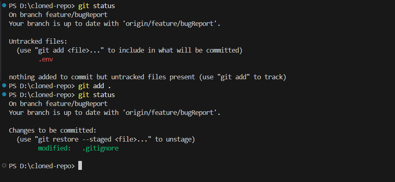Viewport: 395px width, 182px height.
Task: Click the first 'On branch feature/bugReport' line
Action: click(x=58, y=15)
